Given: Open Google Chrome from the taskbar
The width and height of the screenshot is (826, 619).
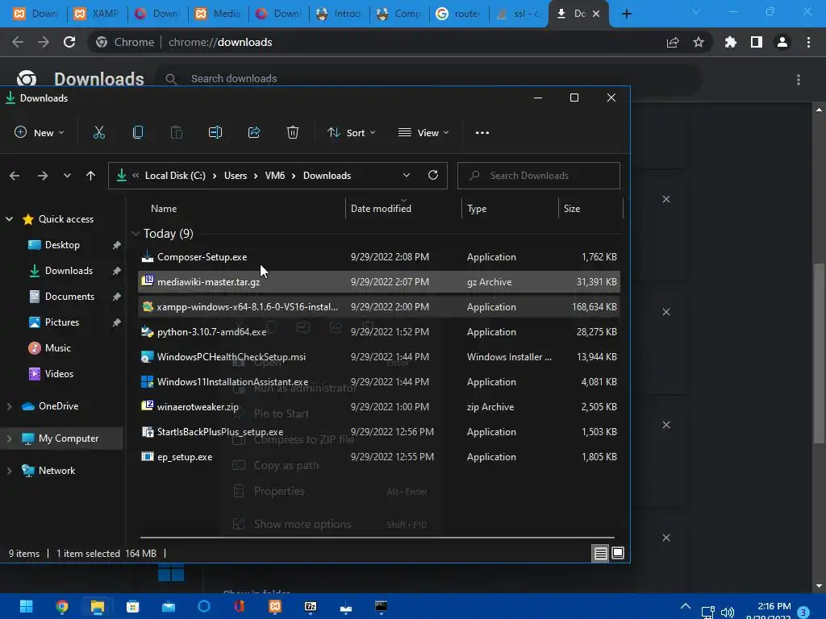Looking at the screenshot, I should 62,606.
